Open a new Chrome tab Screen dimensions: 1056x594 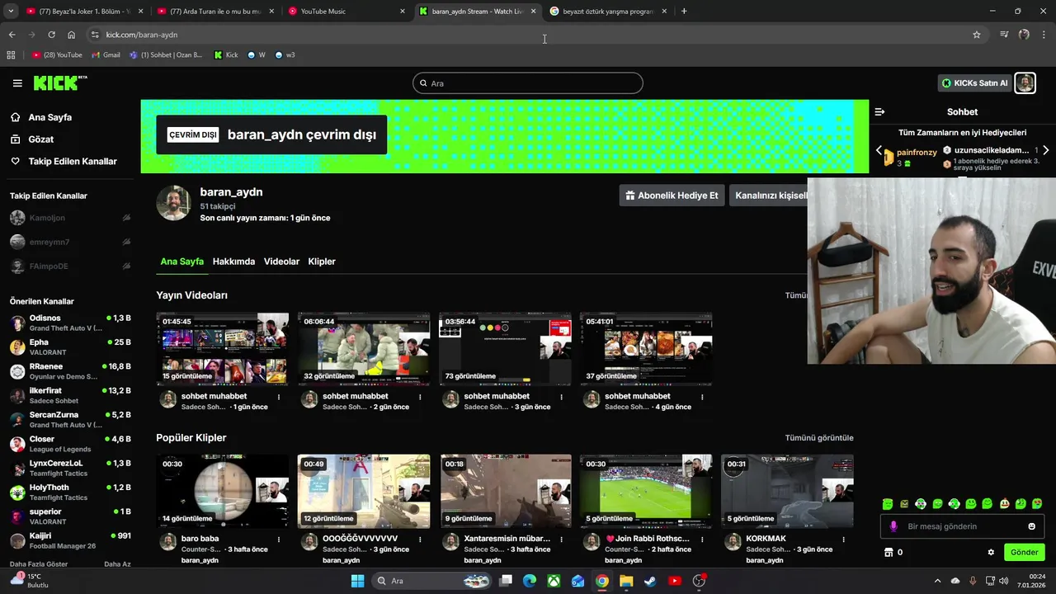coord(684,12)
